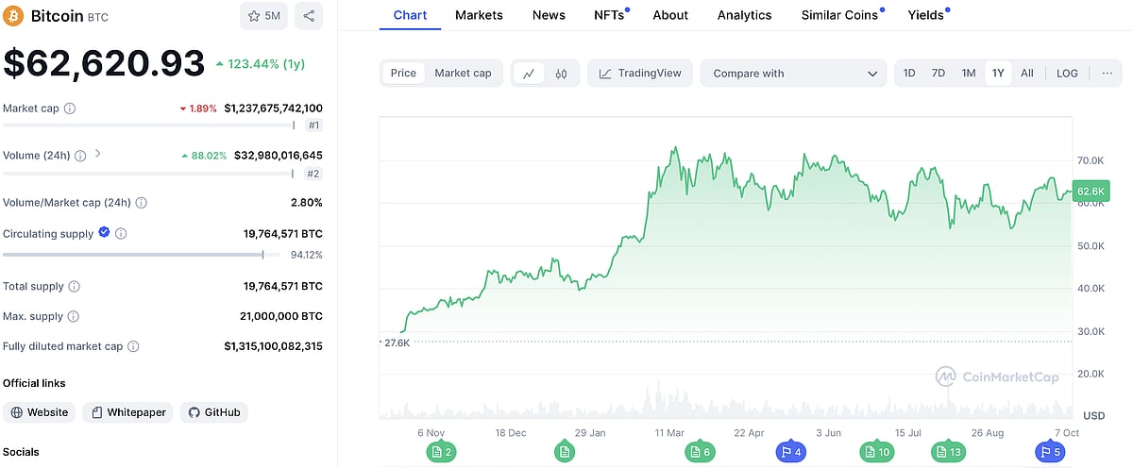Open news marker with 6 events

pyautogui.click(x=699, y=453)
